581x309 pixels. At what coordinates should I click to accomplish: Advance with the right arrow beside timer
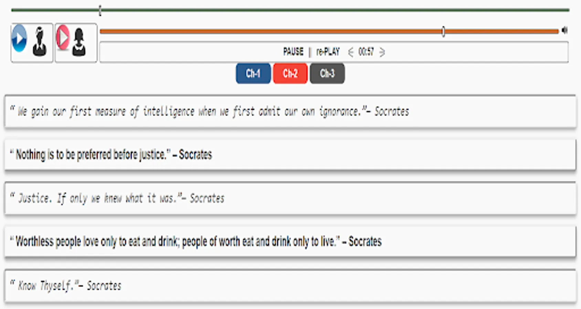click(x=382, y=52)
